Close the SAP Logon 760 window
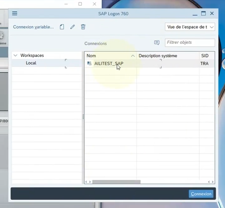This screenshot has width=225, height=208. [212, 14]
